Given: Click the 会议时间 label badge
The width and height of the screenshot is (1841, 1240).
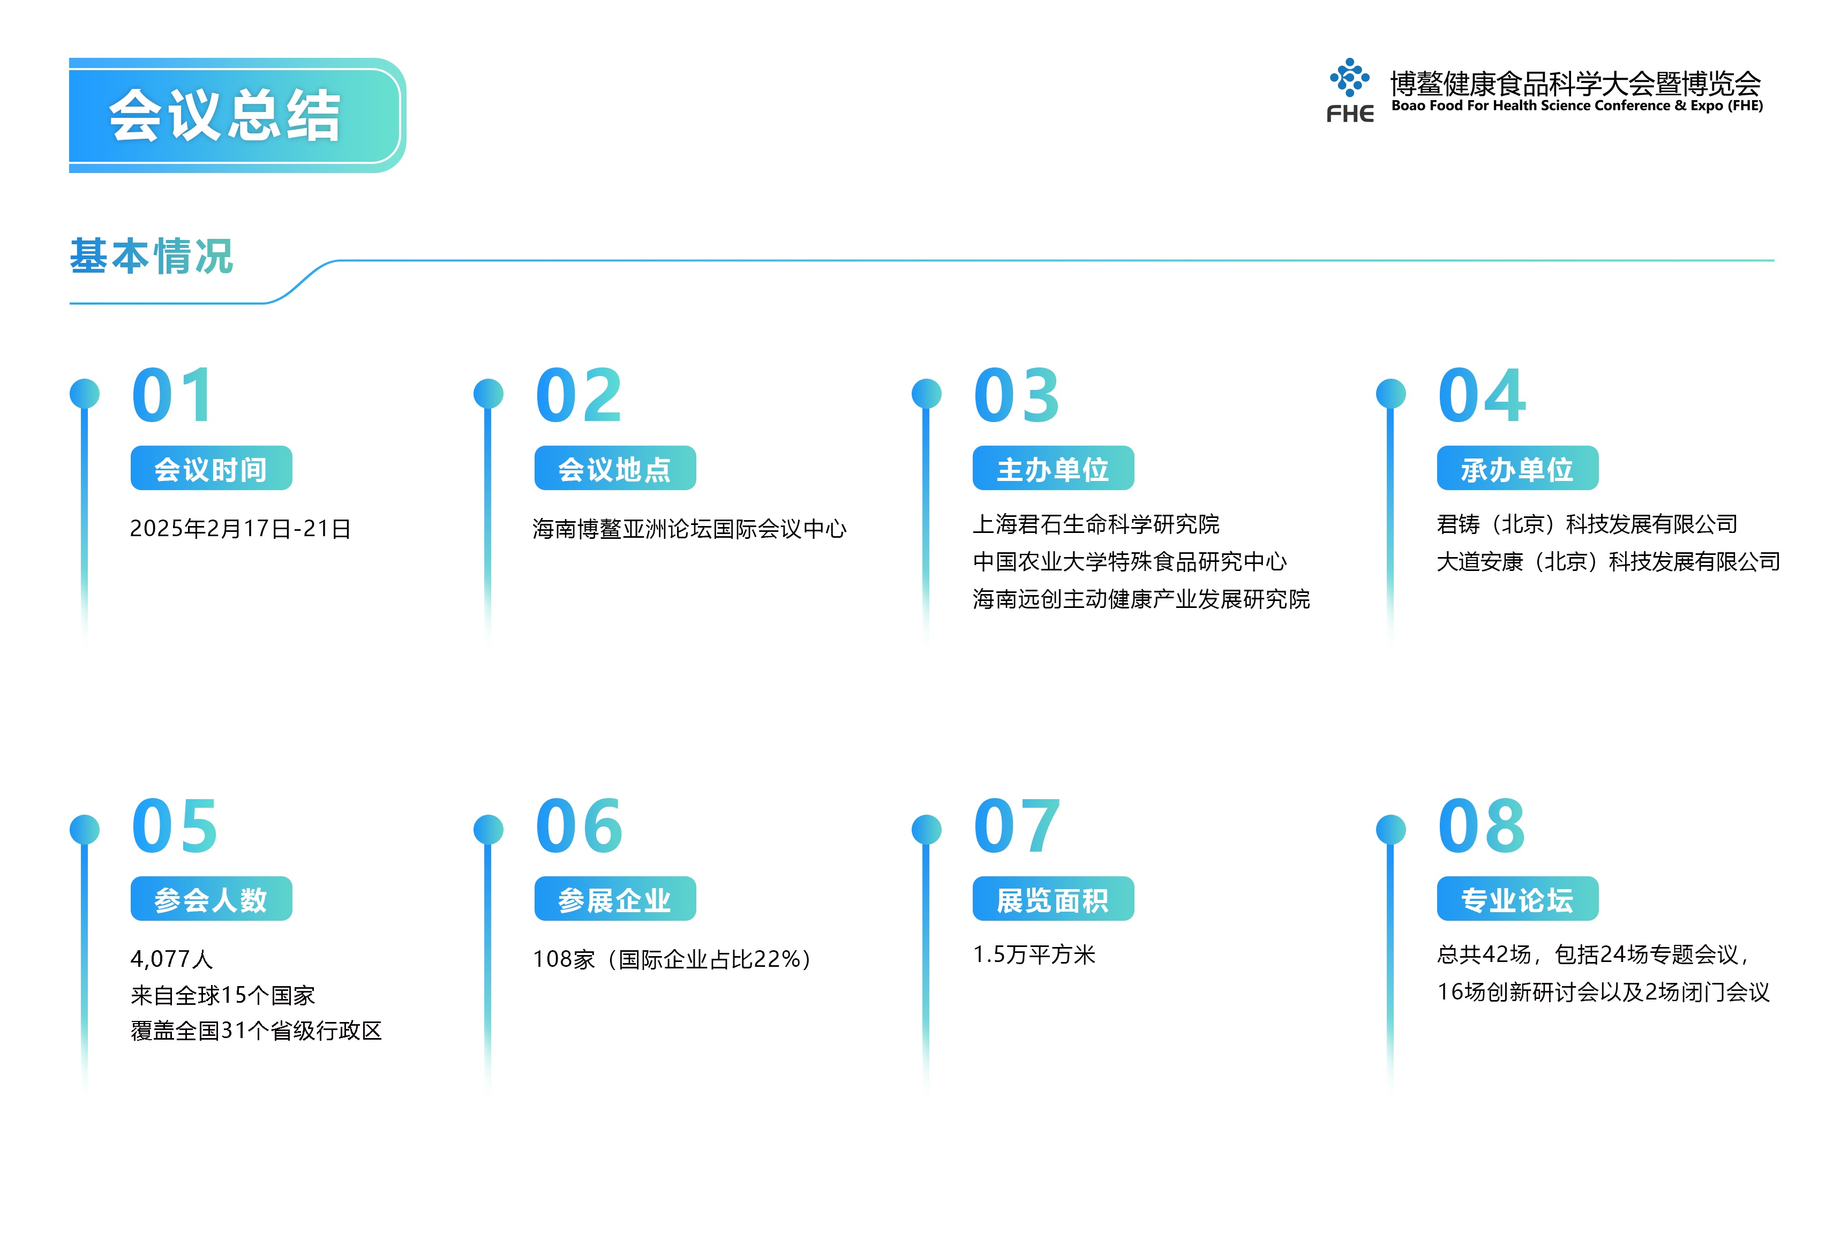Looking at the screenshot, I should [x=211, y=468].
